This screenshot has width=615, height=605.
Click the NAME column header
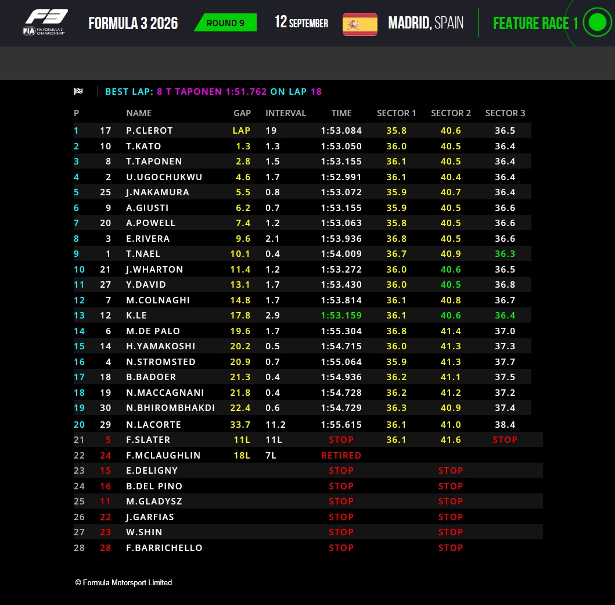tap(139, 113)
